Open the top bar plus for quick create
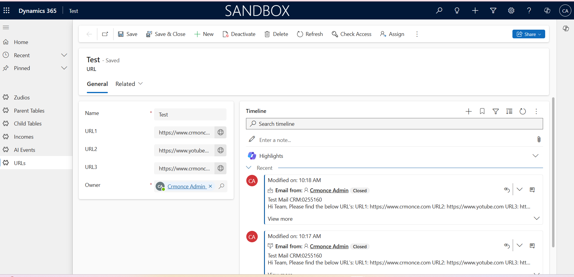 point(475,10)
